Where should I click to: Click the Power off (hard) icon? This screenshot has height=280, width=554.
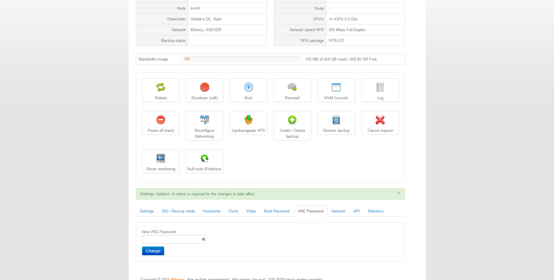[161, 120]
